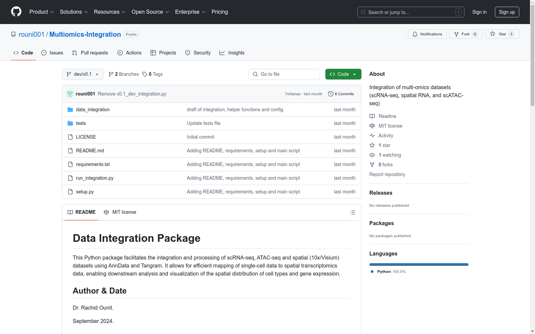
Task: Click the Activity pulse icon
Action: pyautogui.click(x=372, y=136)
